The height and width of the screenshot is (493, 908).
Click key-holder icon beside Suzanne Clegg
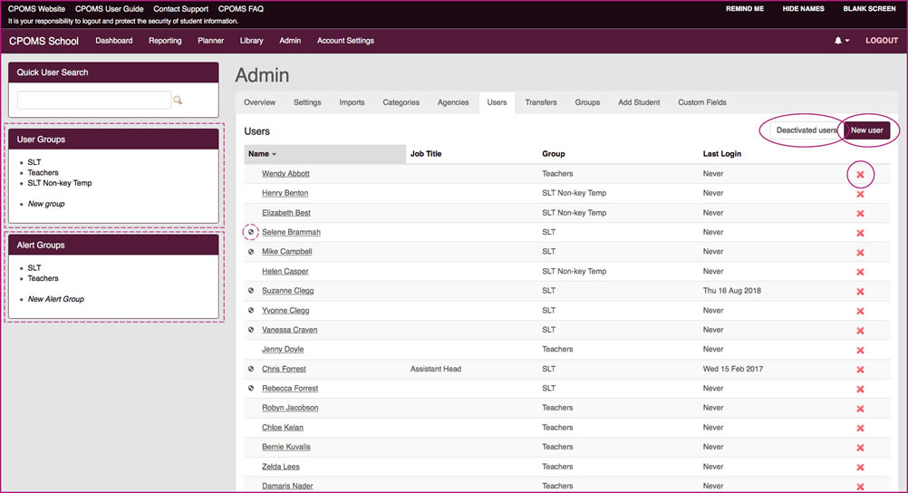251,290
